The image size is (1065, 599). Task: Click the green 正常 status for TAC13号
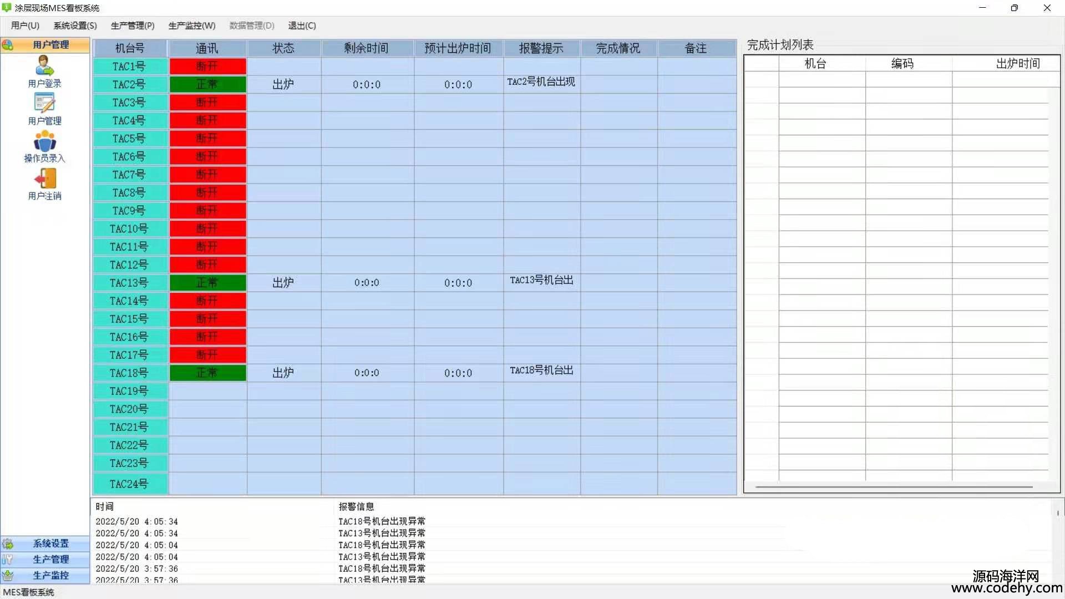(207, 283)
